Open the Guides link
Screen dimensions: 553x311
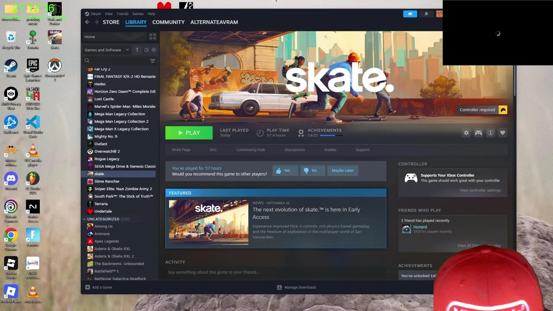click(330, 149)
